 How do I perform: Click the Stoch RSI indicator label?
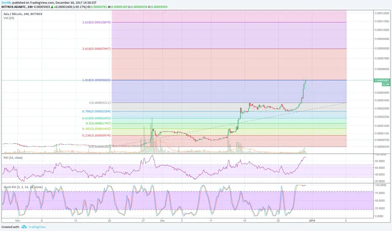(23, 187)
